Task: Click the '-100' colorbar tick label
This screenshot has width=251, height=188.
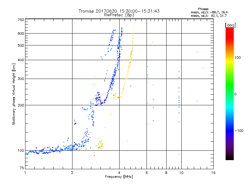Action: (239, 131)
